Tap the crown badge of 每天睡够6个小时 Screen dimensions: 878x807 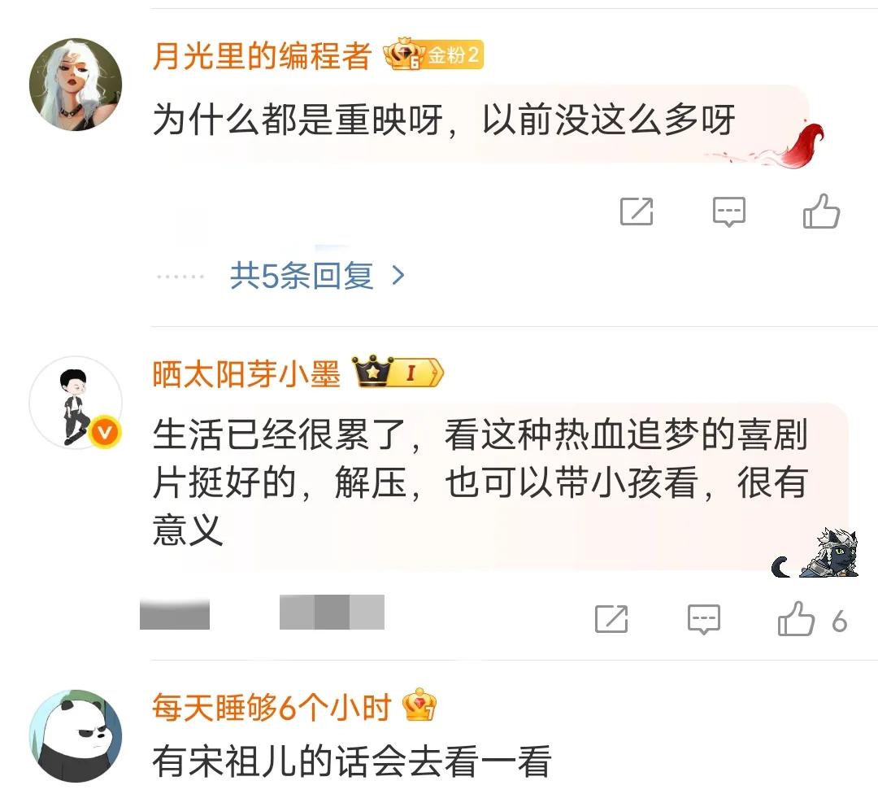tap(419, 705)
